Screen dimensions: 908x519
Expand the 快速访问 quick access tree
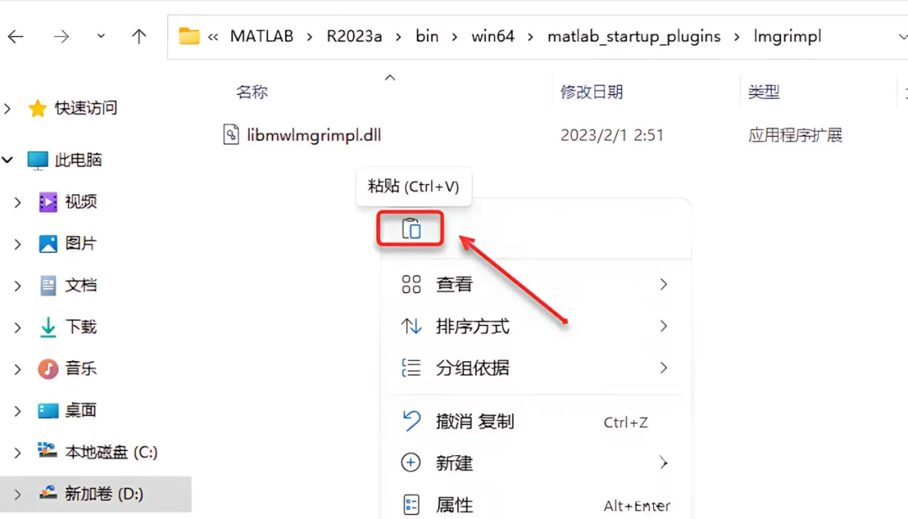click(x=8, y=108)
